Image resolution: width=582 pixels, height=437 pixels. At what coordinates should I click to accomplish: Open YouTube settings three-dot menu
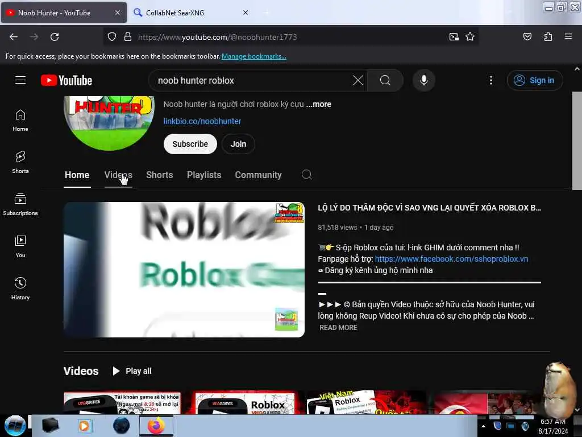pyautogui.click(x=490, y=80)
